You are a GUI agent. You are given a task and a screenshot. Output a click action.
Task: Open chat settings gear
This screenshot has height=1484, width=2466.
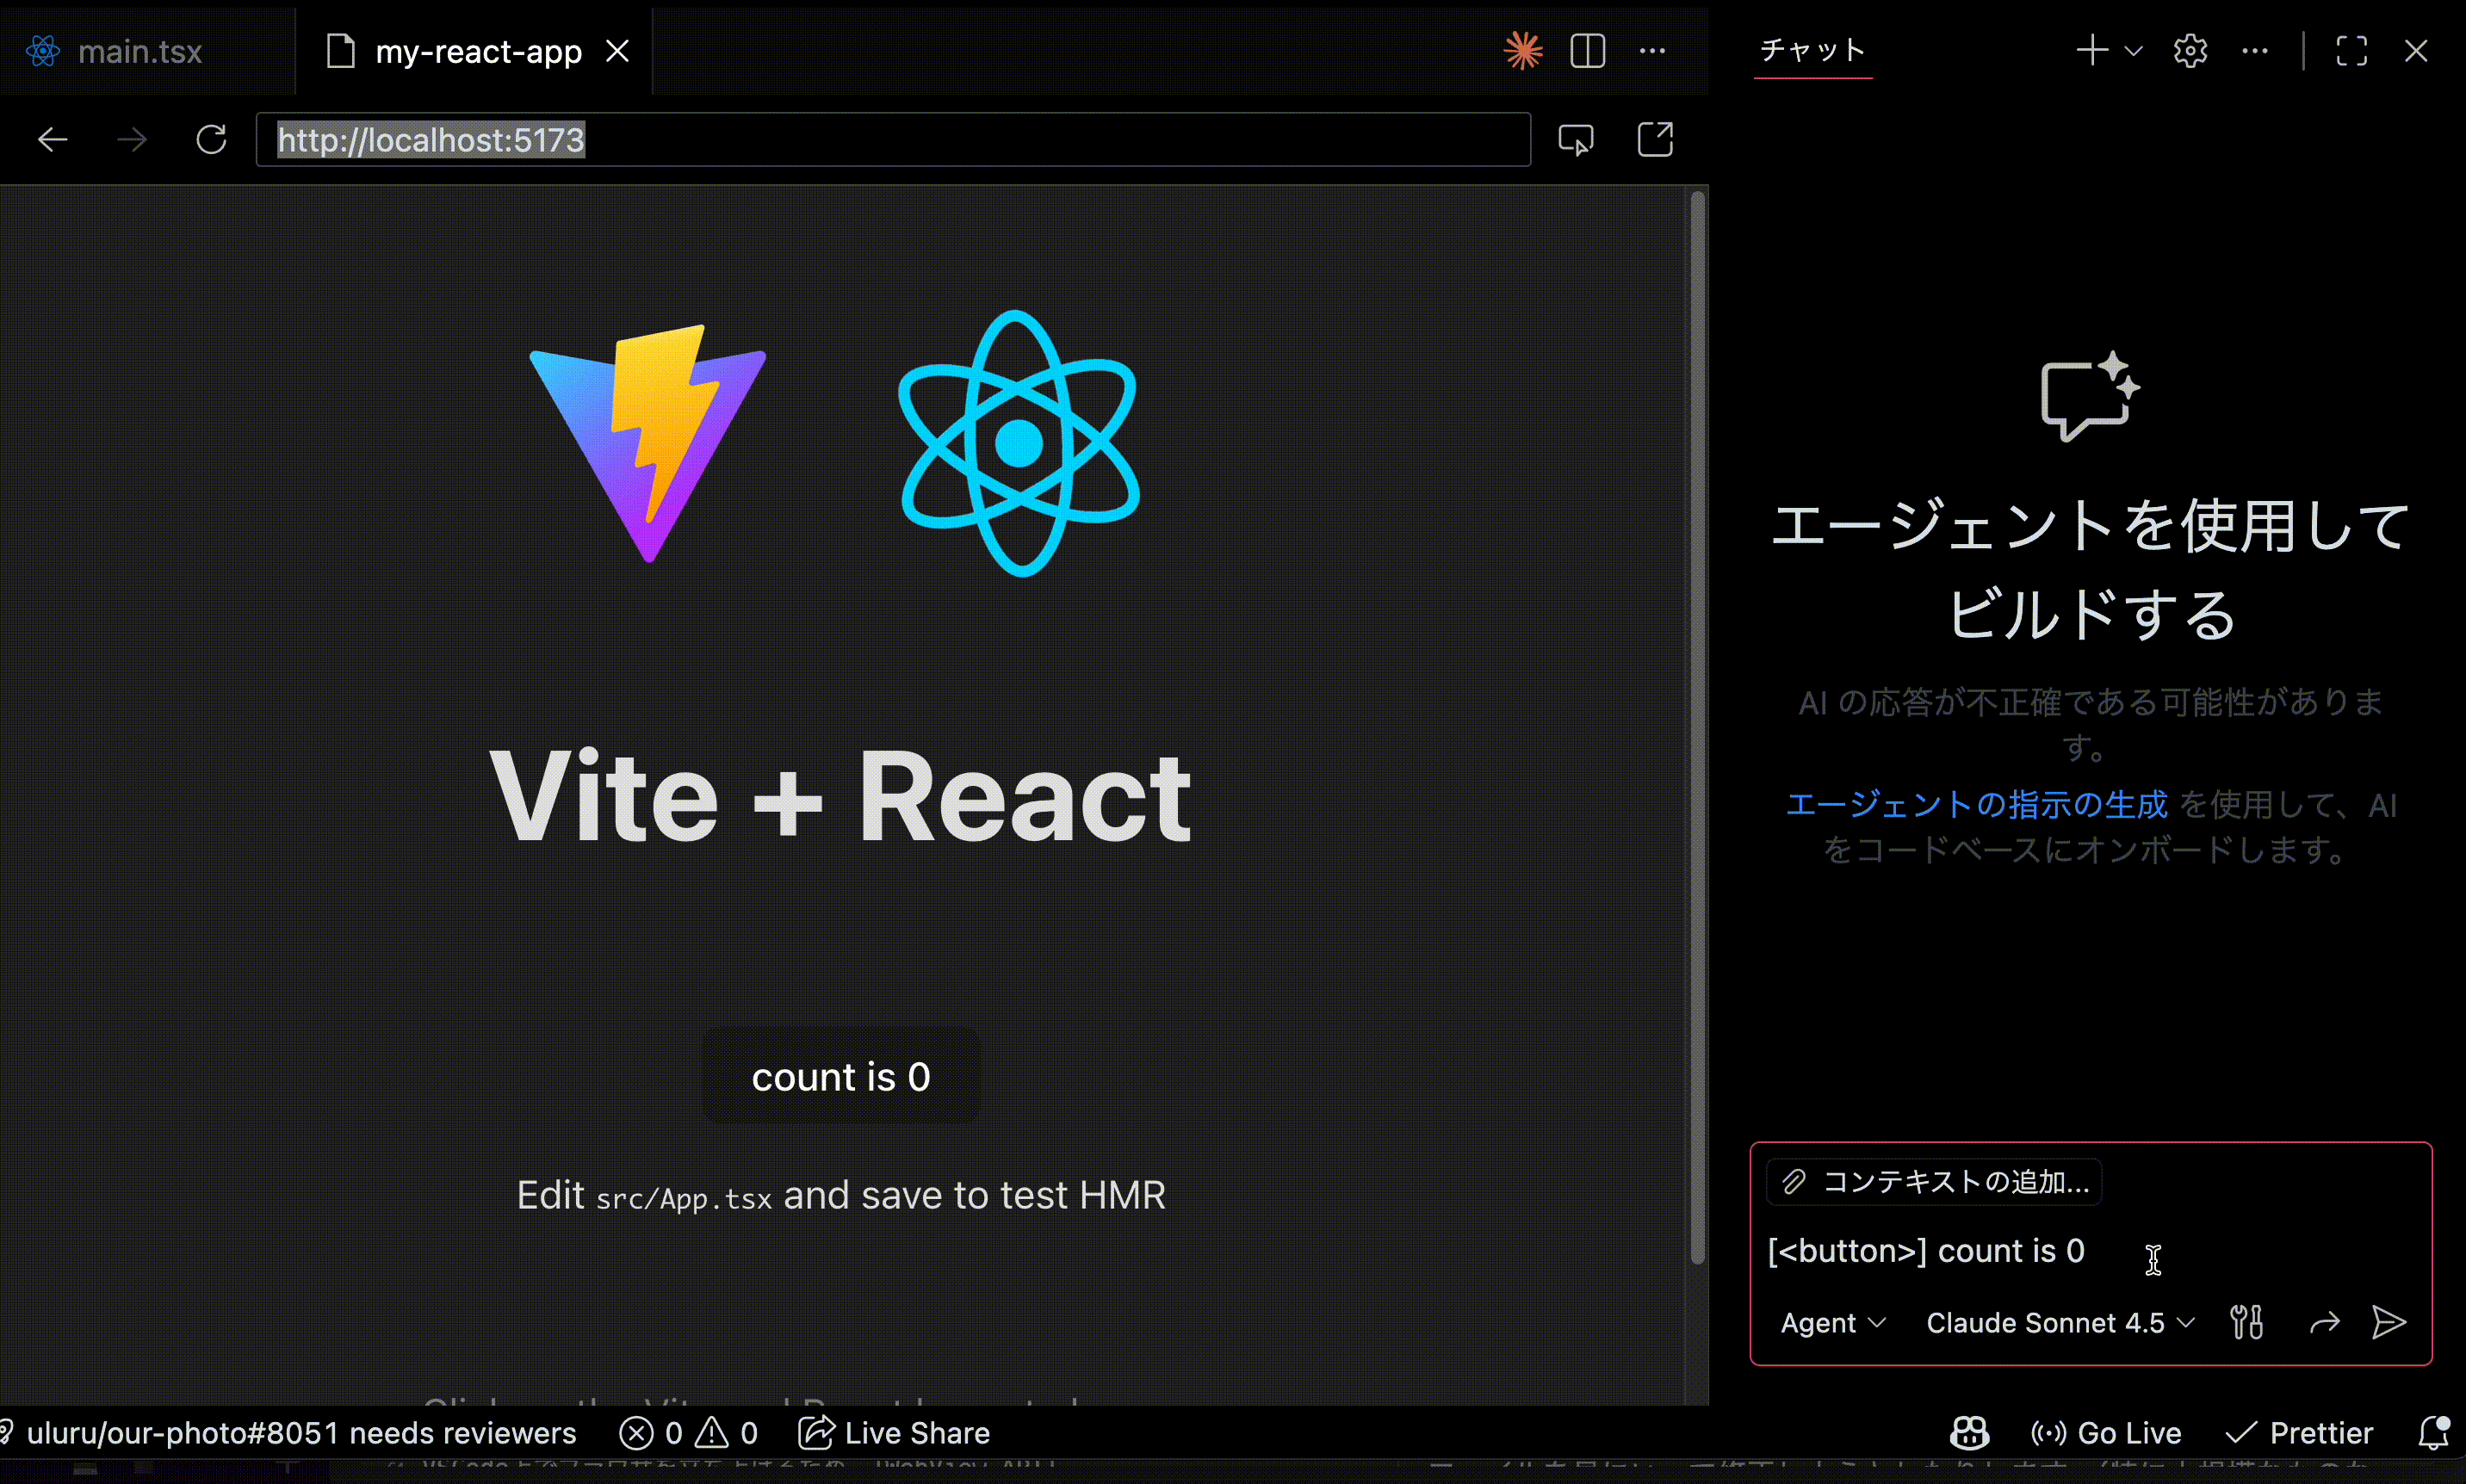click(x=2190, y=51)
